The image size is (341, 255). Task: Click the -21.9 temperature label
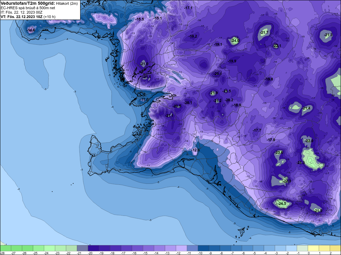click(214, 93)
